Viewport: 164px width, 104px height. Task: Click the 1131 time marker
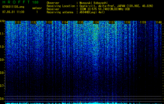18,22
